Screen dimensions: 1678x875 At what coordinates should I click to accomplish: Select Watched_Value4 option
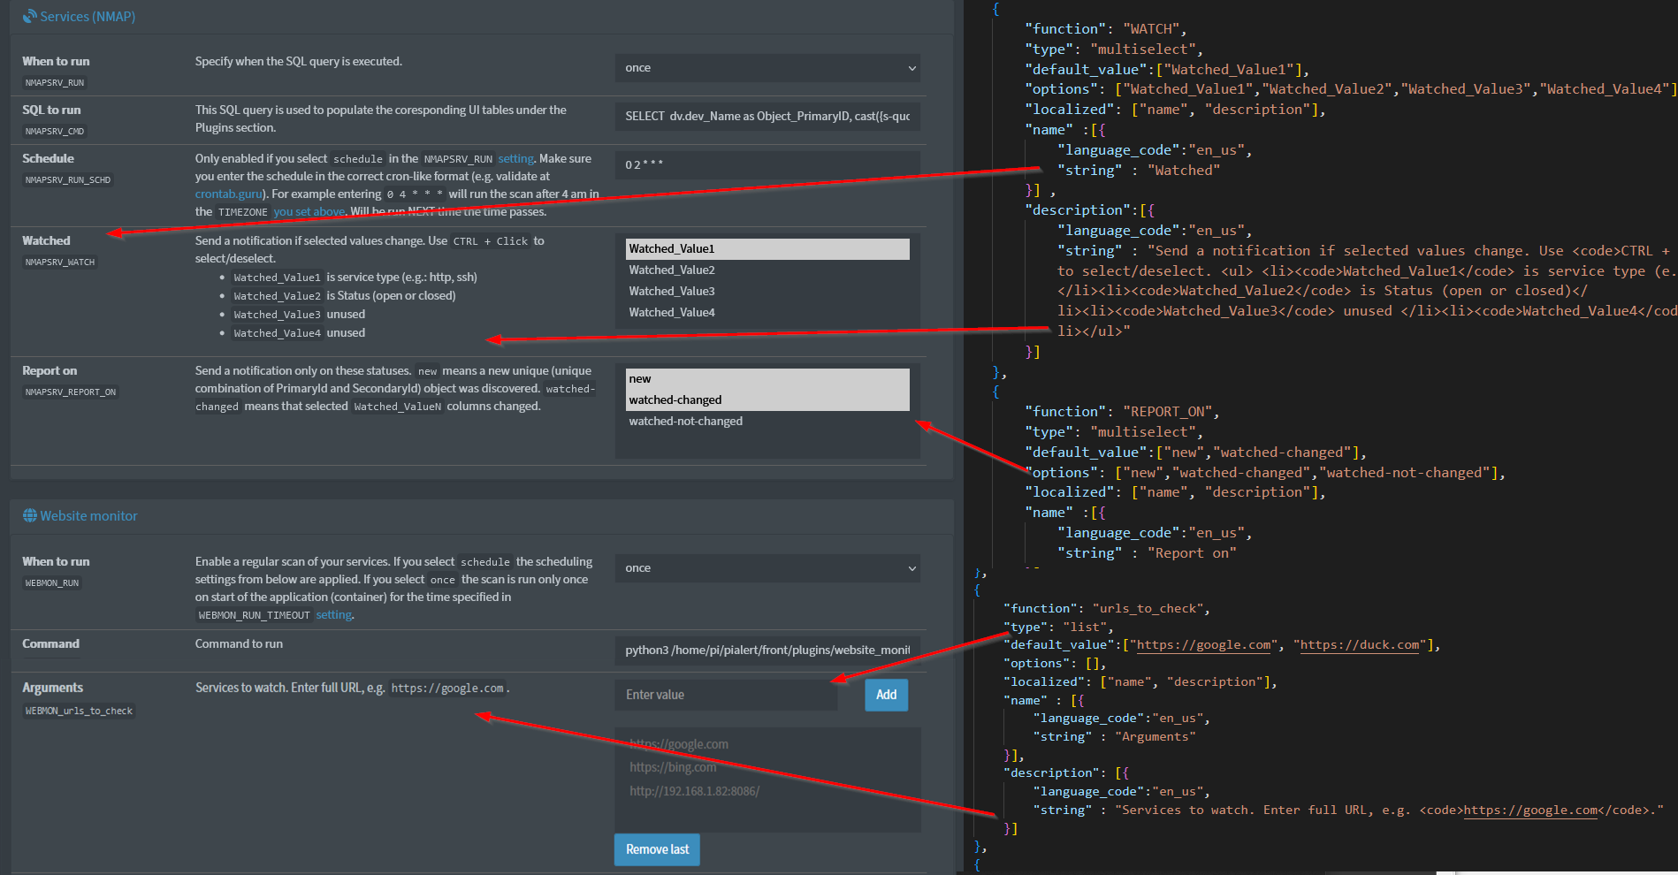(767, 313)
